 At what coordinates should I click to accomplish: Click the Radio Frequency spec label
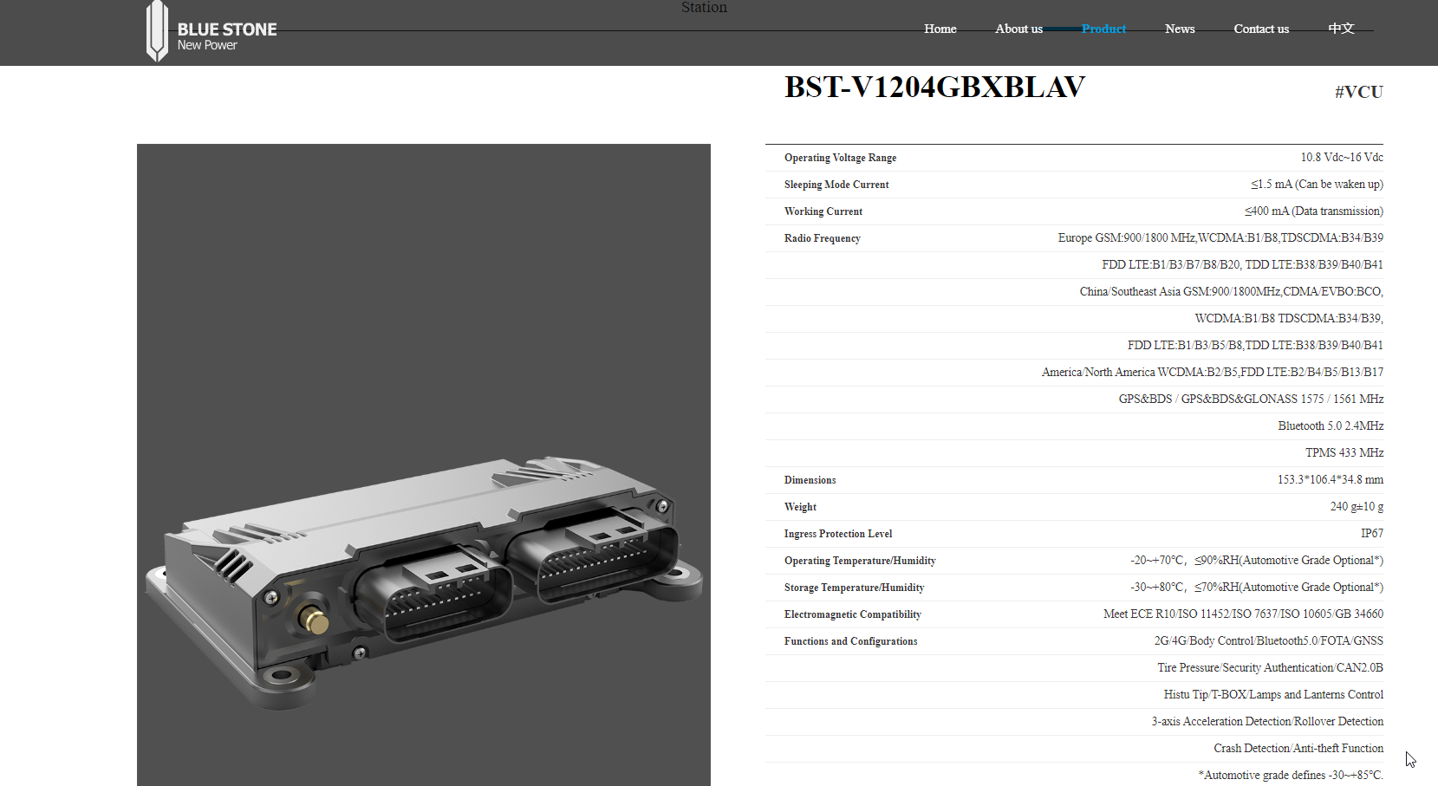[822, 238]
